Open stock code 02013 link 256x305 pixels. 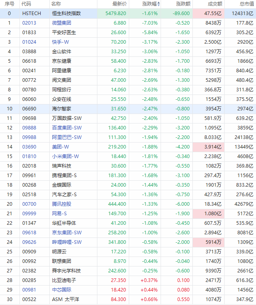29,23
